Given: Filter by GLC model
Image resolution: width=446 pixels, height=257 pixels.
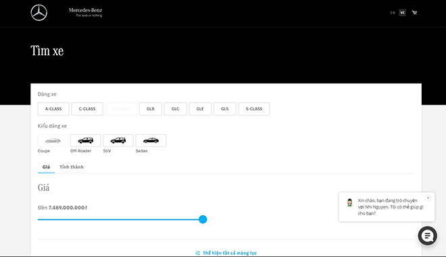Looking at the screenshot, I should point(175,109).
